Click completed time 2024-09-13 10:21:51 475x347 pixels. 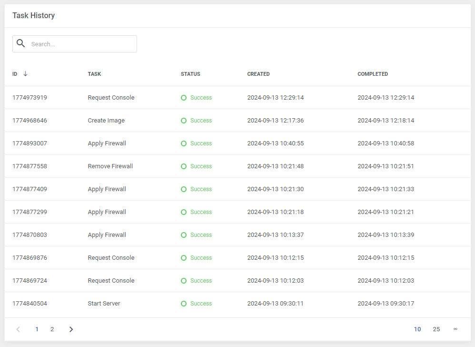(386, 166)
